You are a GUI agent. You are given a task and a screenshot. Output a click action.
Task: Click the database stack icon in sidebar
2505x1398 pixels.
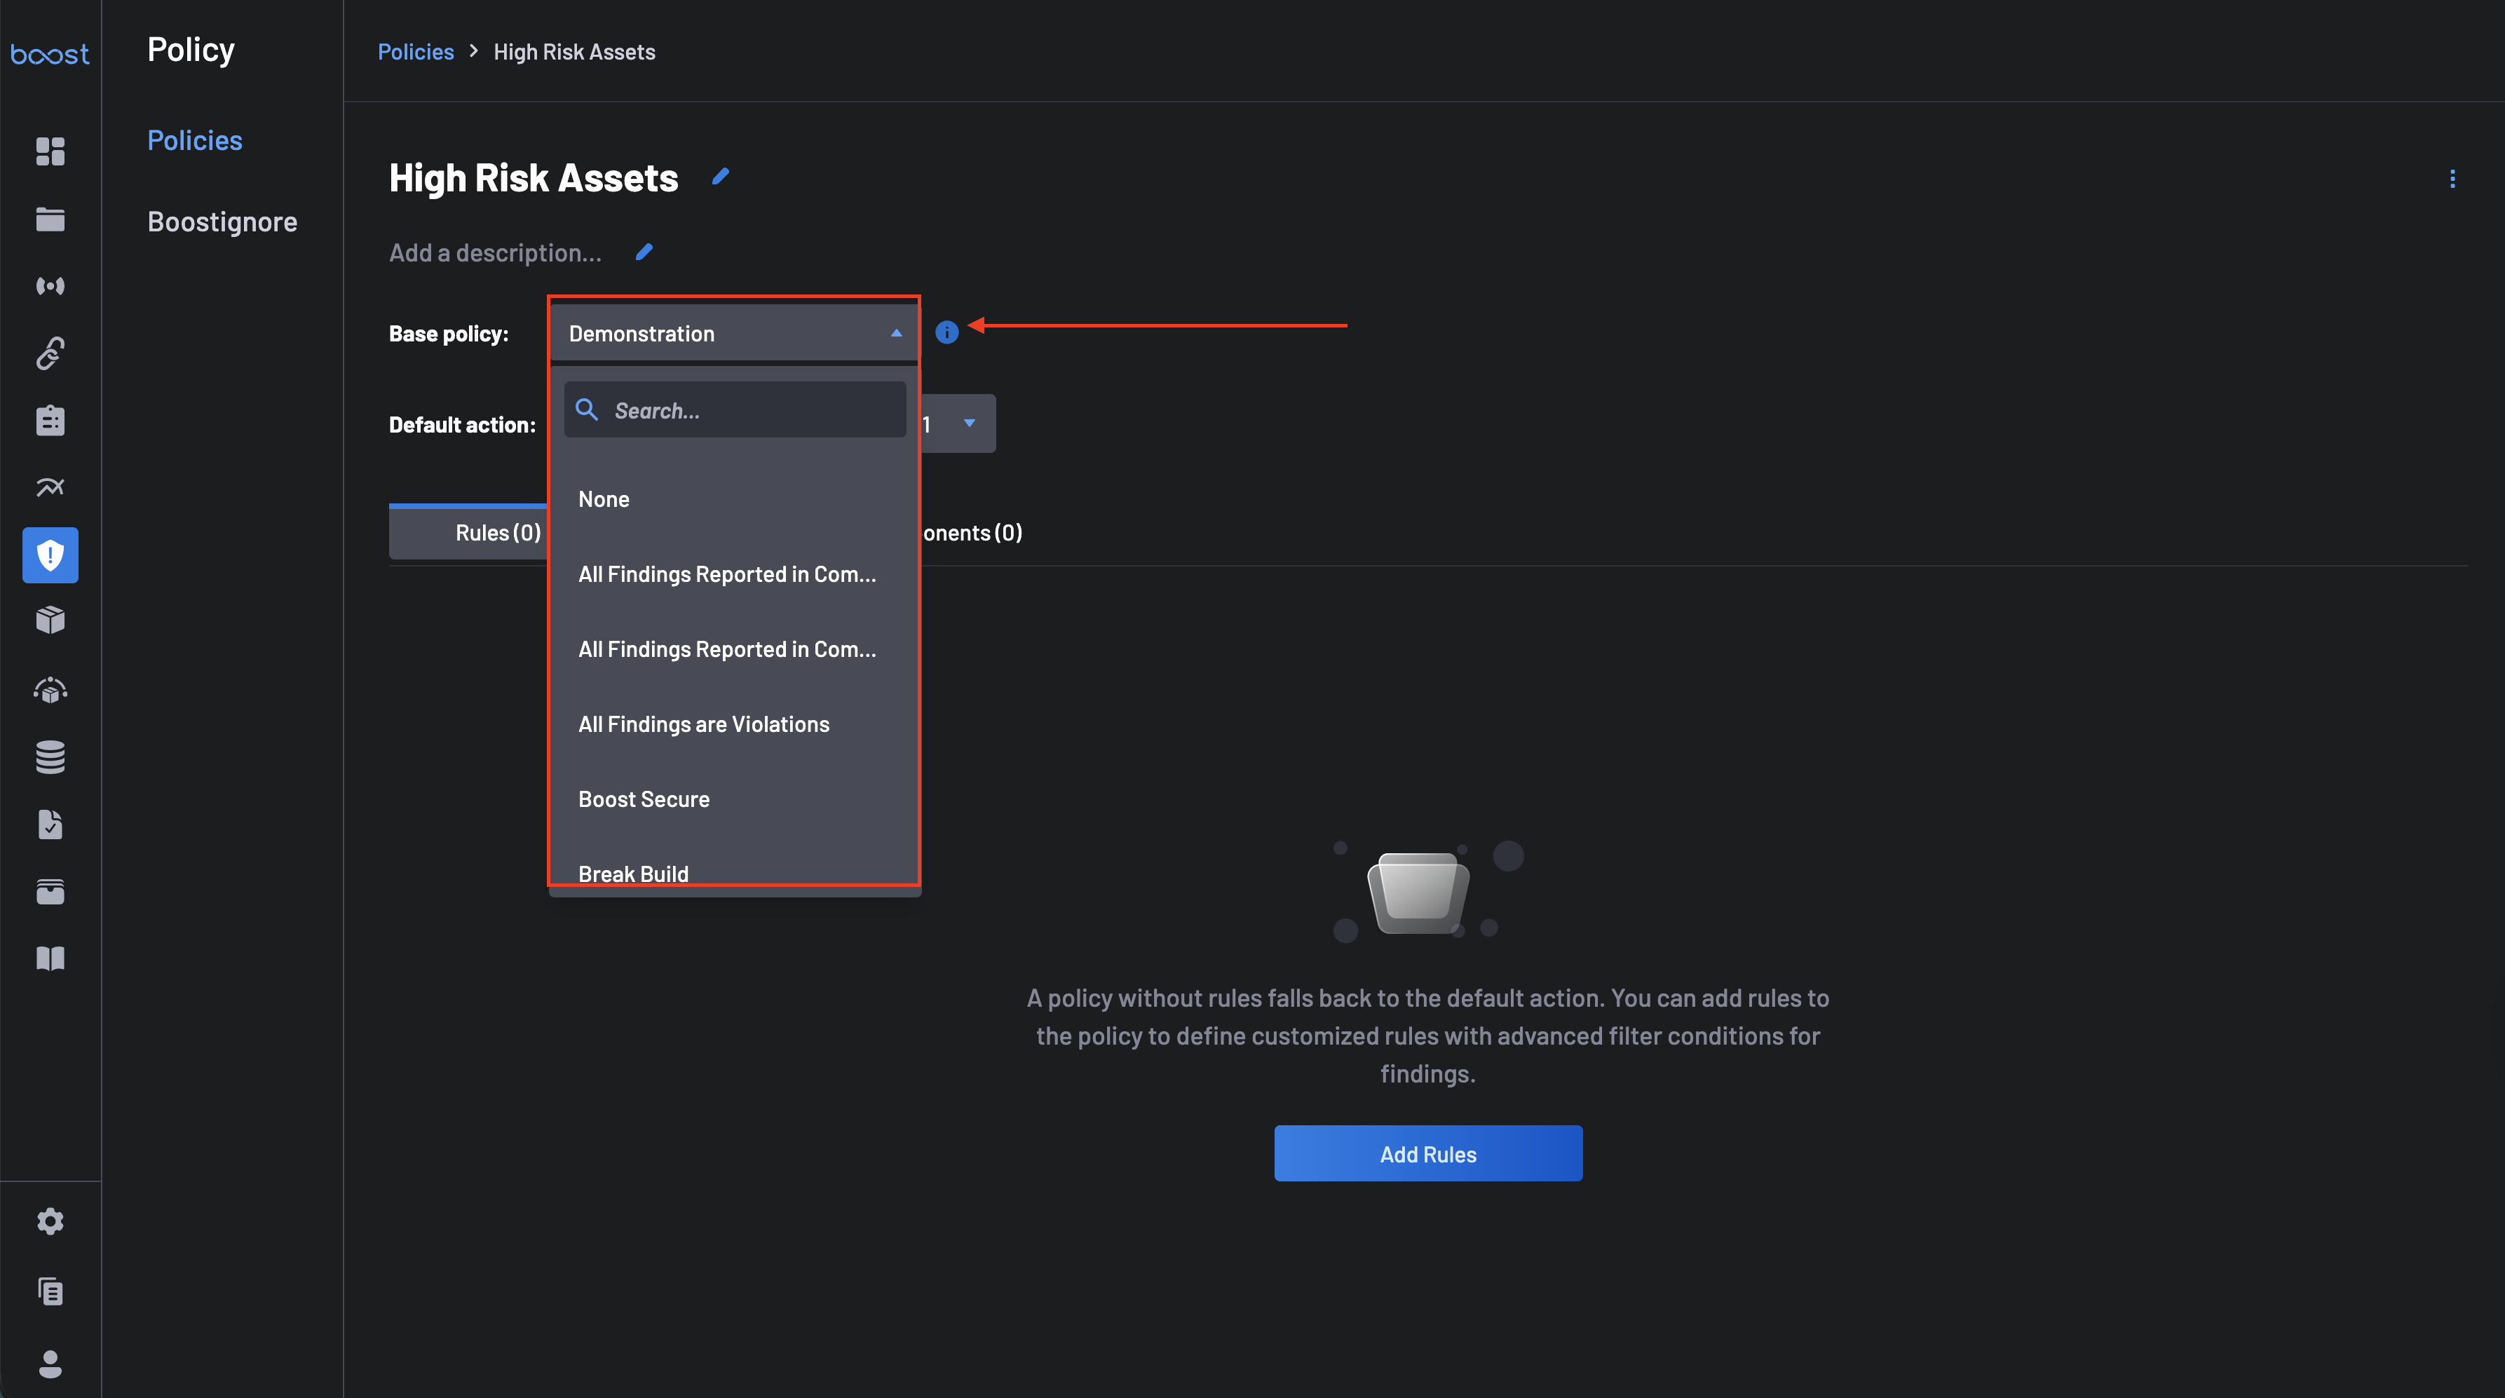[x=50, y=756]
